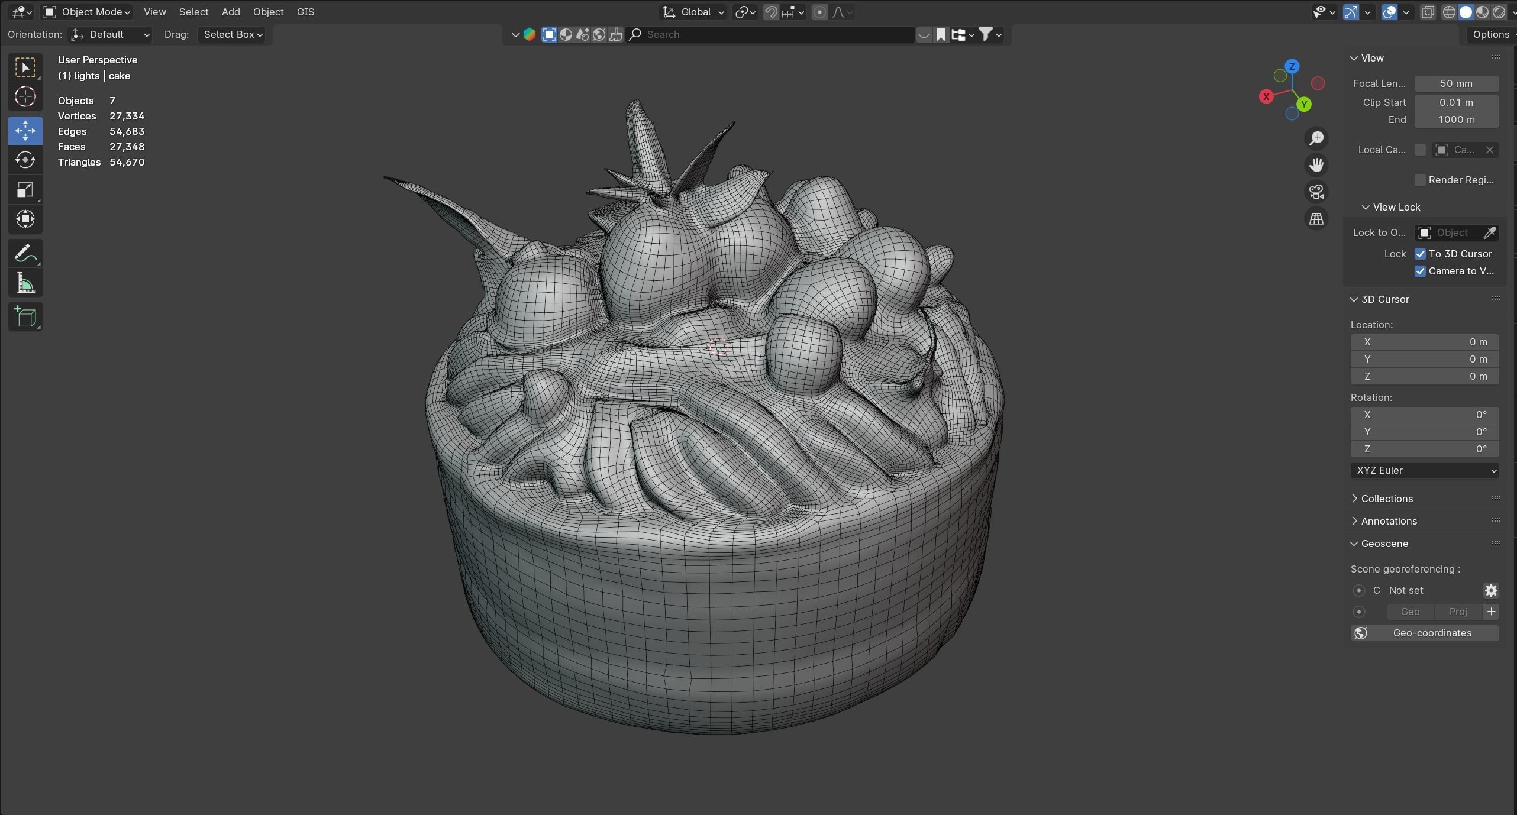Image resolution: width=1517 pixels, height=815 pixels.
Task: Select the Rotate tool
Action: point(25,160)
